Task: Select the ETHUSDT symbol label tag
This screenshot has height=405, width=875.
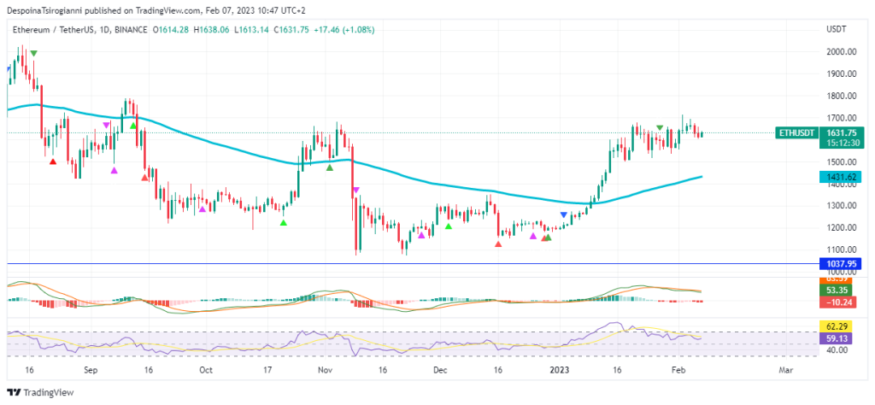Action: (796, 133)
